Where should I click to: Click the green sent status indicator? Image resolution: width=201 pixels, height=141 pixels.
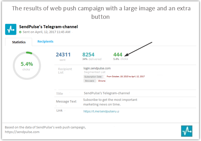20,32
